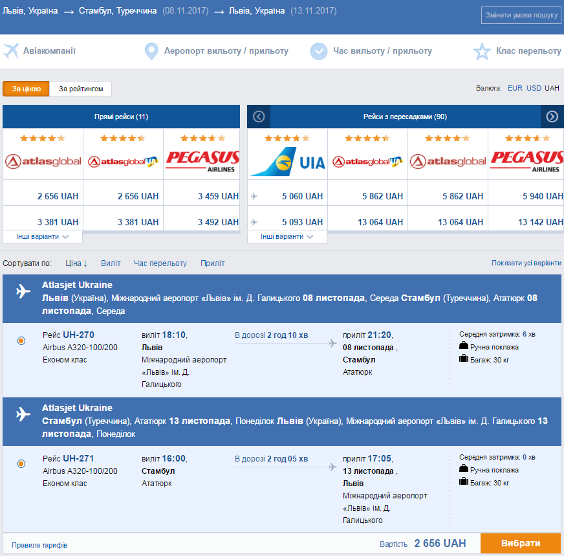The height and width of the screenshot is (556, 564).
Task: Select the radio button for flight UH-271
Action: tap(21, 463)
